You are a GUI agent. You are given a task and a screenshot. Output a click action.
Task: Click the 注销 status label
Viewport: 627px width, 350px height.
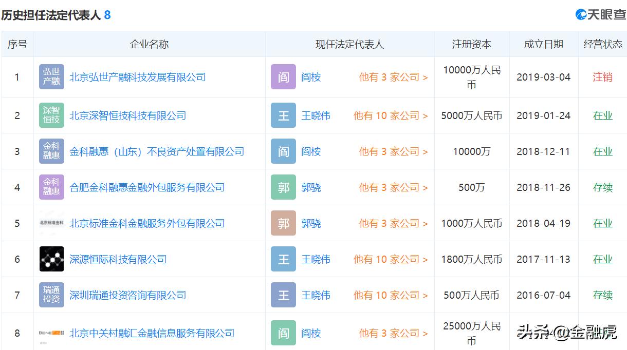tap(603, 77)
